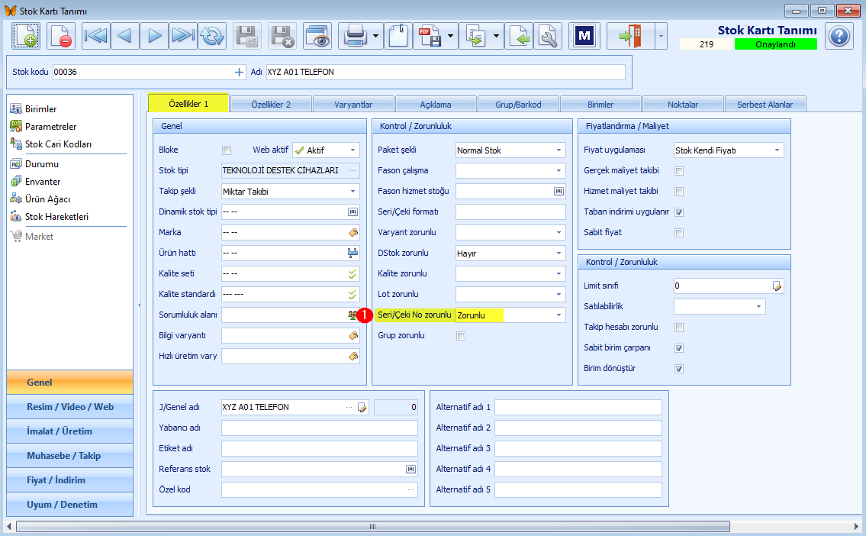Viewport: 866px width, 536px height.
Task: Uncheck Taban indirimi uygulanır
Action: (679, 212)
